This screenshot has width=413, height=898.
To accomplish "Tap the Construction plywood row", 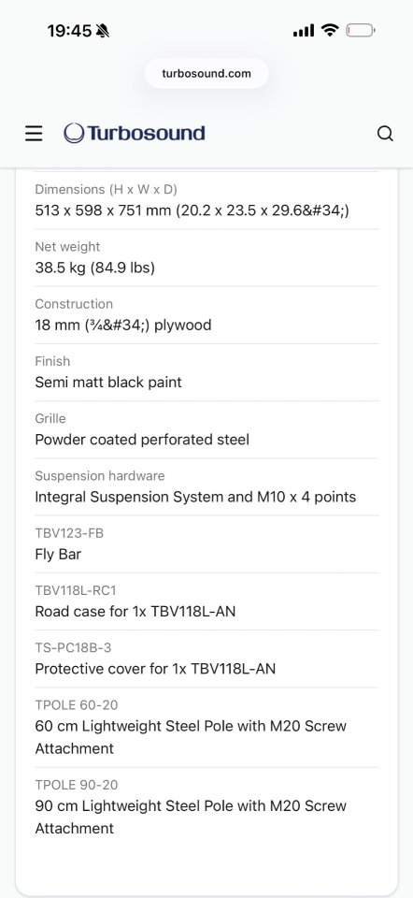I will tap(206, 315).
